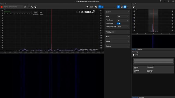Toggle the Tuning Step switch
Viewport: 175px width, 98px height.
point(118,23)
